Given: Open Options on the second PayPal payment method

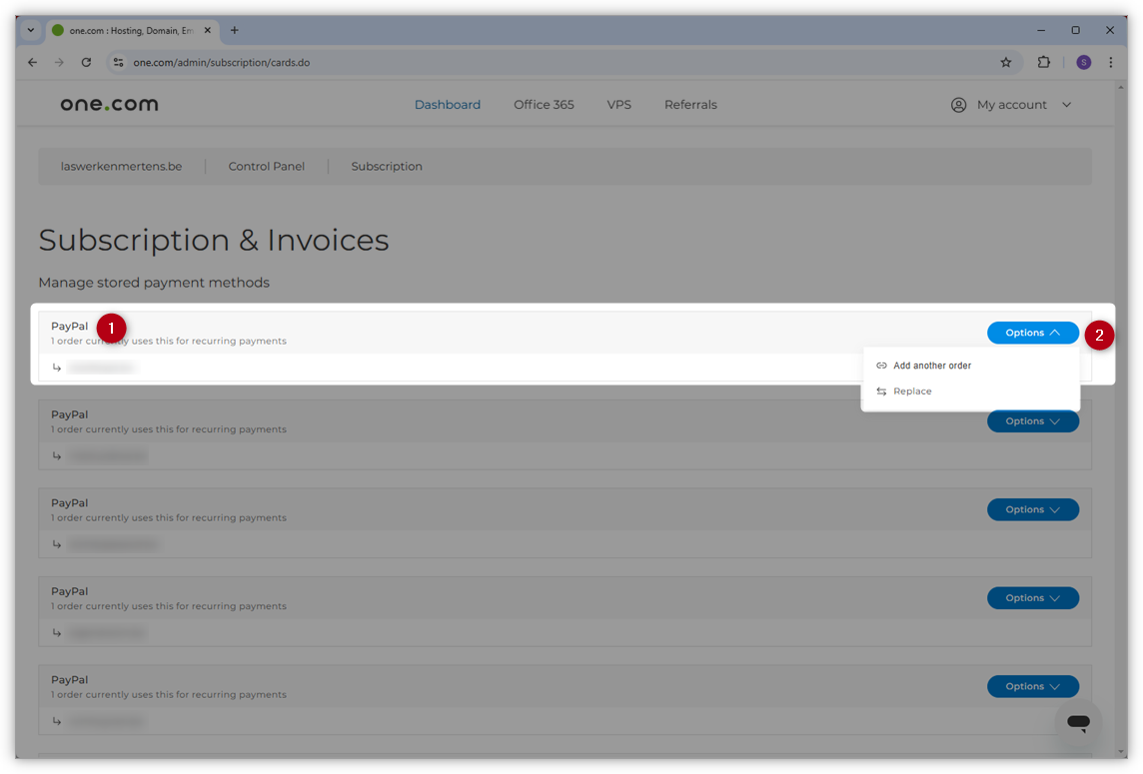Looking at the screenshot, I should point(1033,420).
